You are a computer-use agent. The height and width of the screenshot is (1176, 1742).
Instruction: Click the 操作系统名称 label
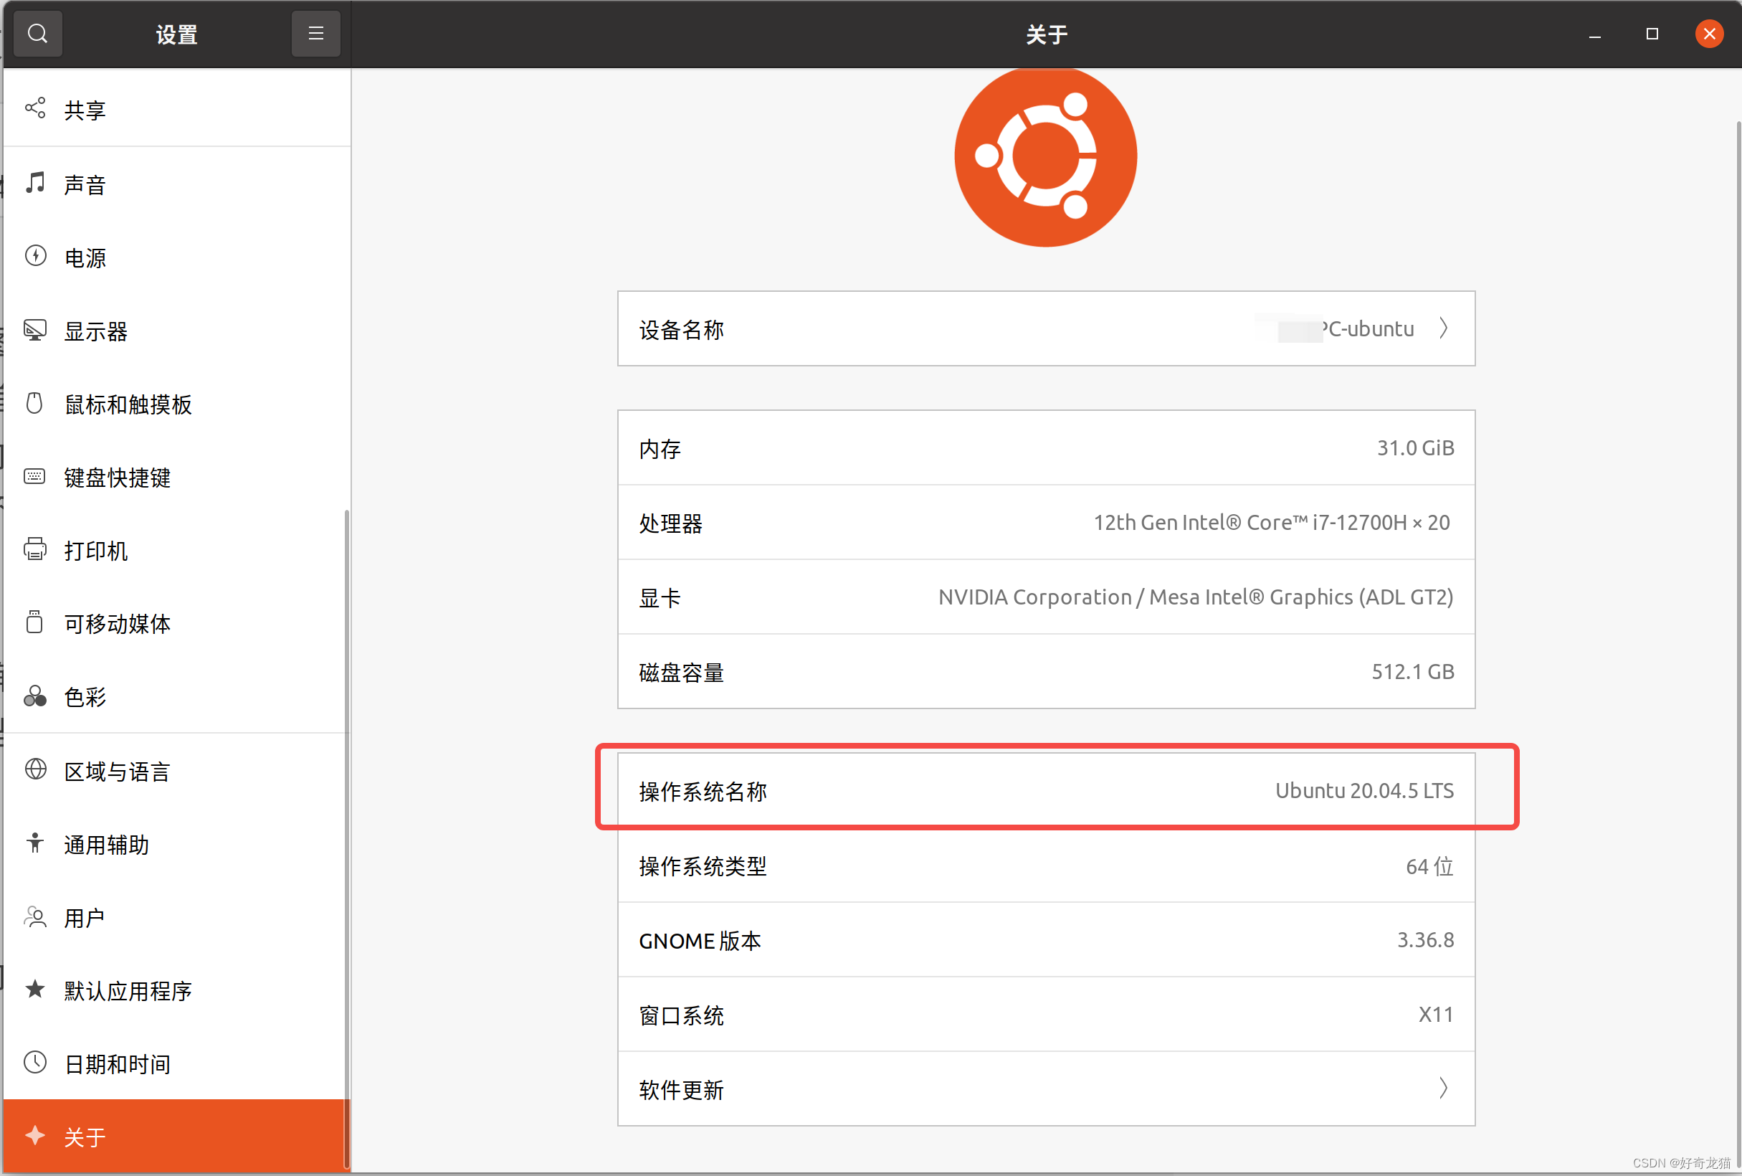pyautogui.click(x=703, y=791)
